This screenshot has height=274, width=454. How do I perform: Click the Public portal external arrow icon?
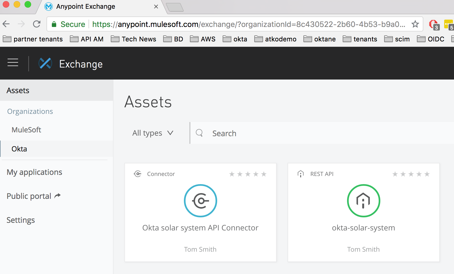click(58, 196)
